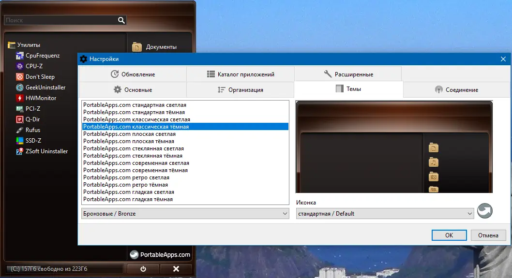Select theme 'стандартная тёмная'
Image resolution: width=512 pixels, height=278 pixels.
click(x=185, y=112)
